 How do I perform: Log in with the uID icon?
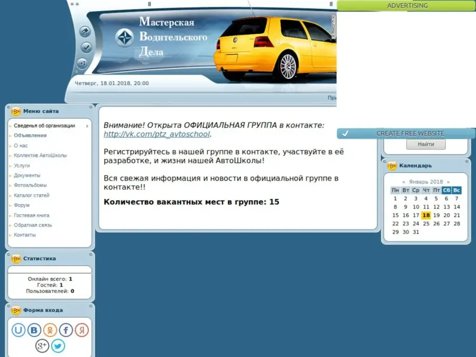[19, 331]
